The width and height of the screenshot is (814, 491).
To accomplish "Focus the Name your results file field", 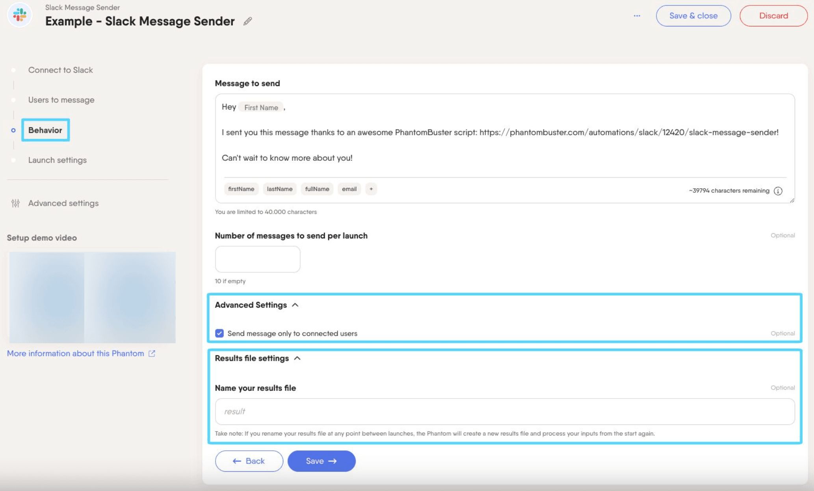I will tap(505, 411).
